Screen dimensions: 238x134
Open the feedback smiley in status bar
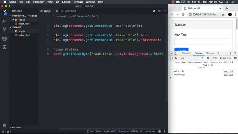click(x=160, y=131)
